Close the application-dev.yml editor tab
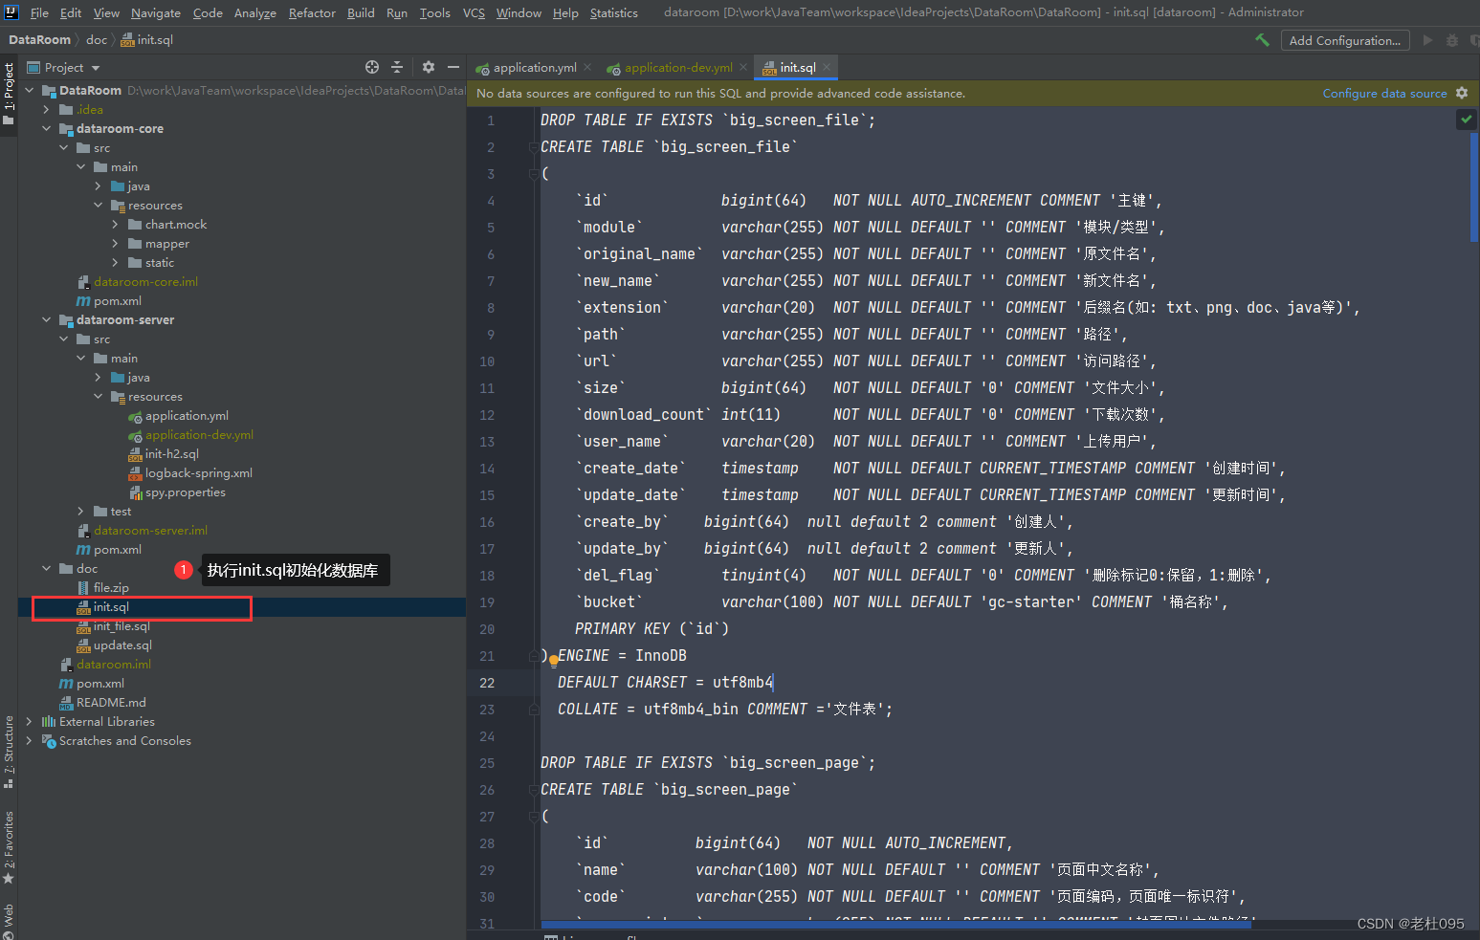This screenshot has width=1480, height=940. [743, 67]
